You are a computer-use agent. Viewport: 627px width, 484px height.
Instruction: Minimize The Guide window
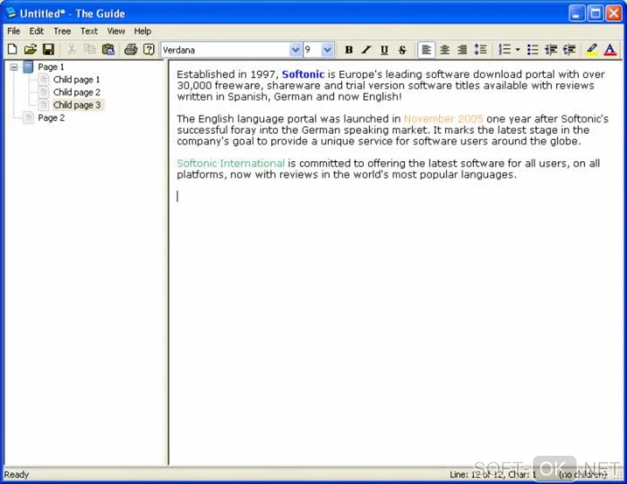576,14
